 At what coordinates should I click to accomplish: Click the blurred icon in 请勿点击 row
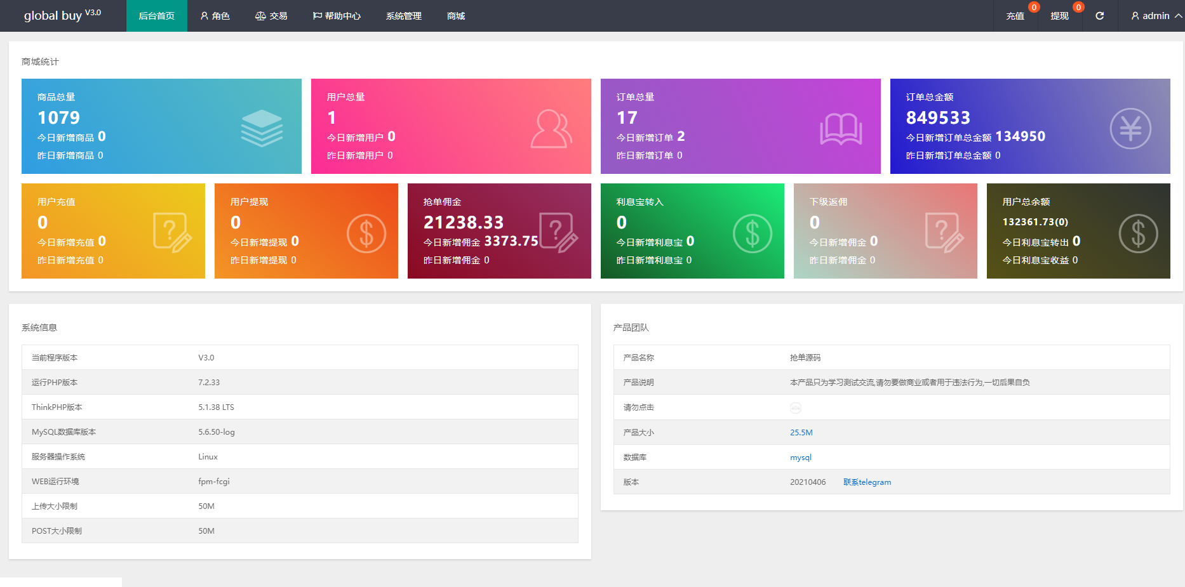795,407
